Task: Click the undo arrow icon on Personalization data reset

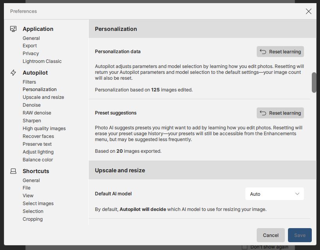Action: pos(264,51)
